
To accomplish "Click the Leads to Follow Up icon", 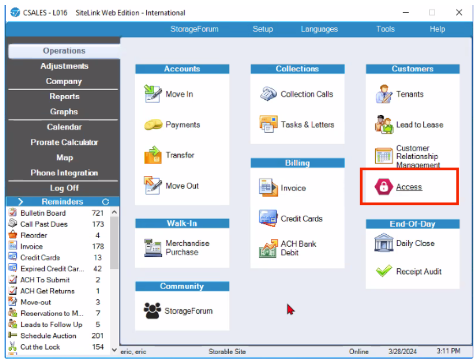I will click(13, 324).
